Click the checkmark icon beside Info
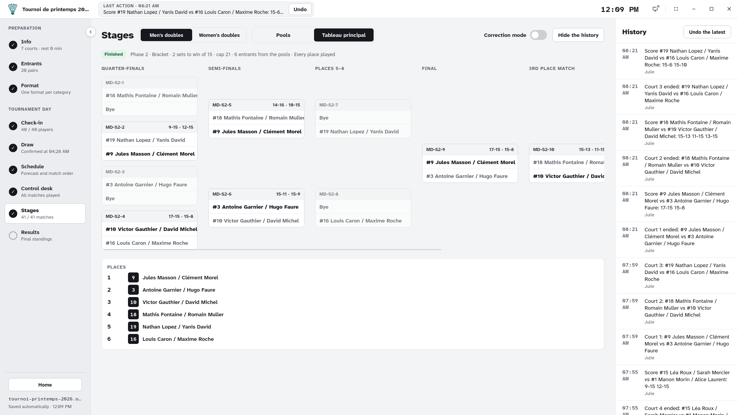738x415 pixels. pyautogui.click(x=13, y=45)
